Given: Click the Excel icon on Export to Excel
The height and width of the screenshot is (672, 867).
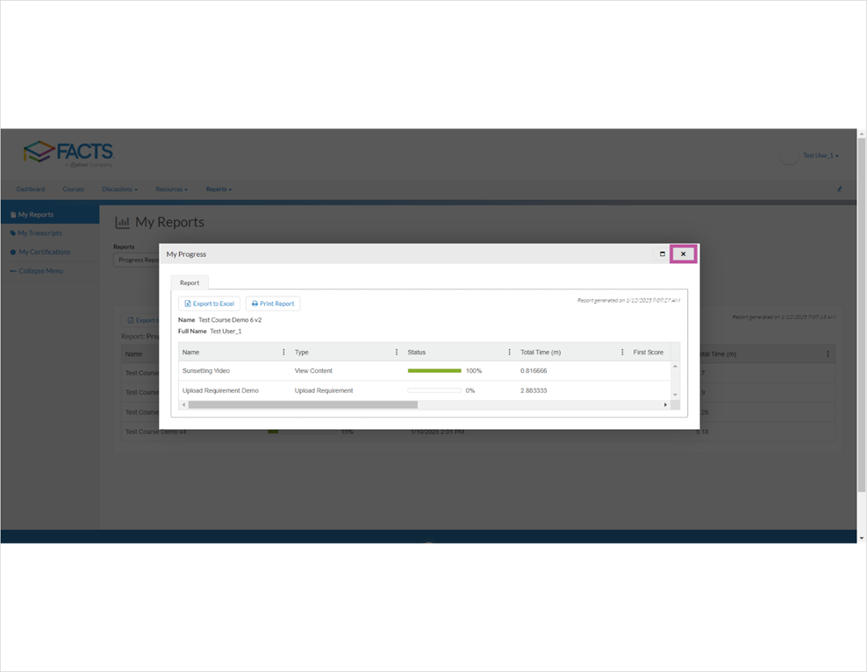Looking at the screenshot, I should (187, 303).
